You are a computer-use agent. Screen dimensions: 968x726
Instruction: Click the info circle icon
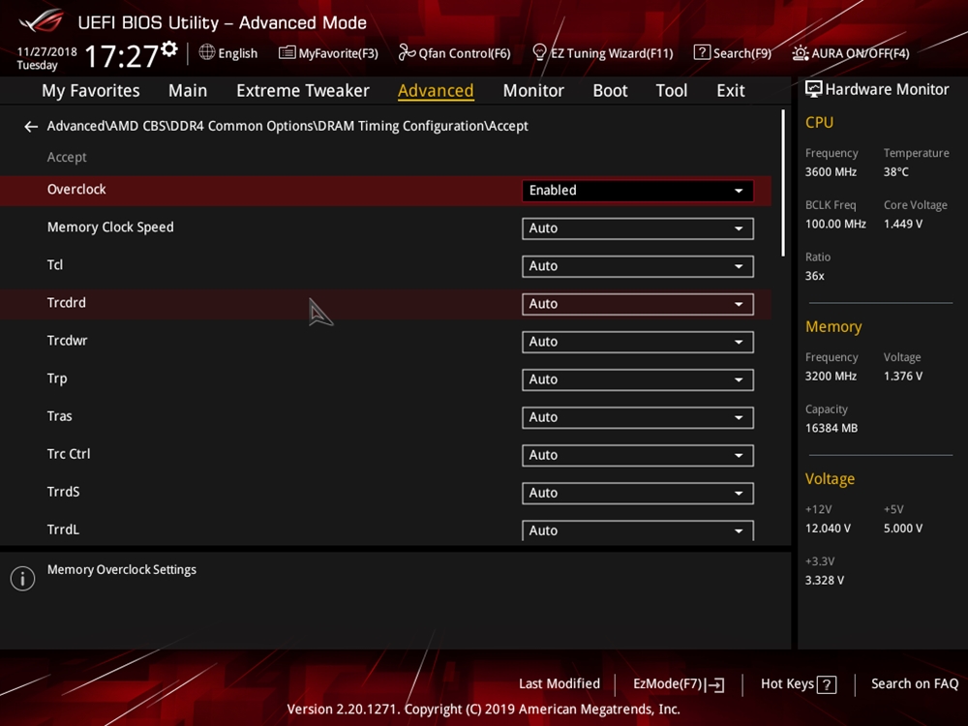pyautogui.click(x=23, y=579)
